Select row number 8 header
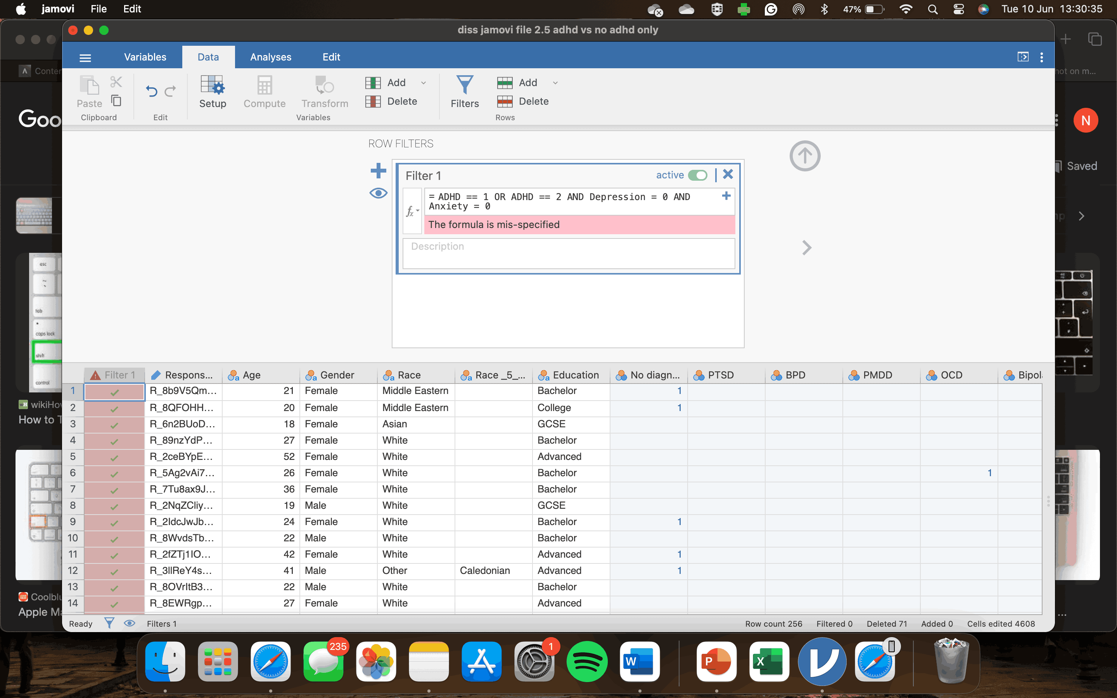 point(73,506)
